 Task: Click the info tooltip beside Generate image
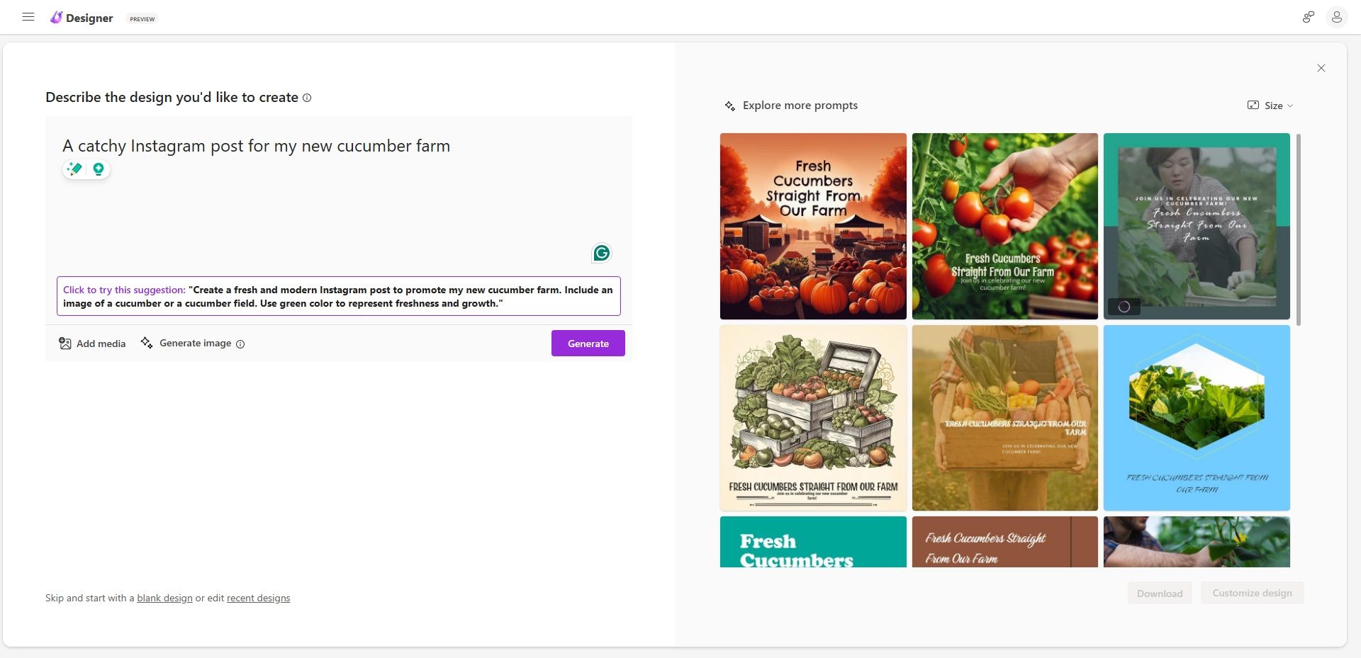(240, 344)
